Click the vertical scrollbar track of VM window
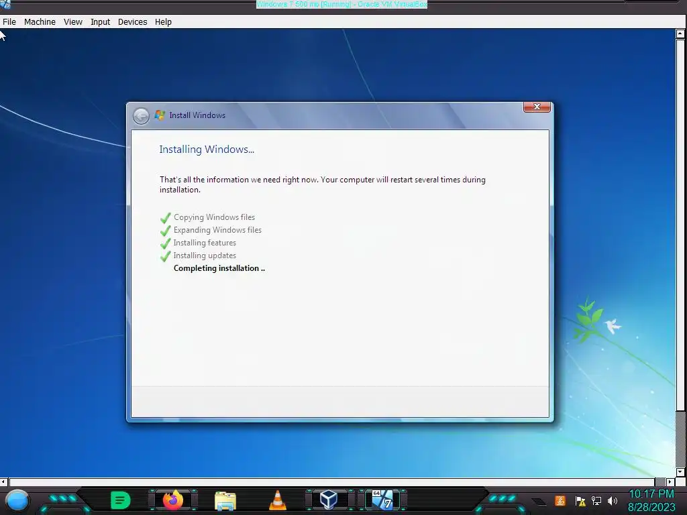 (680, 439)
